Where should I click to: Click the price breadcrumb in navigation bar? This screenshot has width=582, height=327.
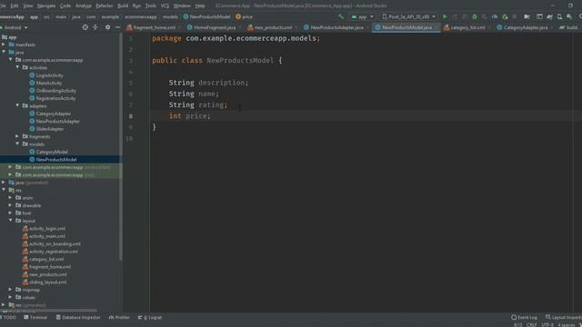[x=244, y=16]
